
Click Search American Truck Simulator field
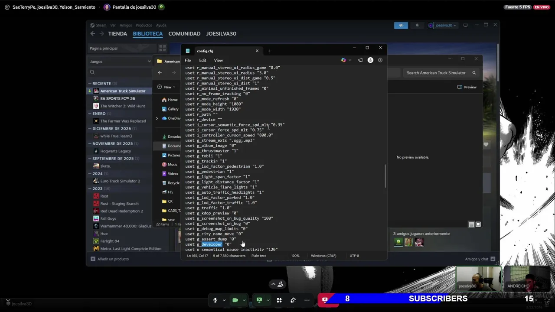coord(440,73)
